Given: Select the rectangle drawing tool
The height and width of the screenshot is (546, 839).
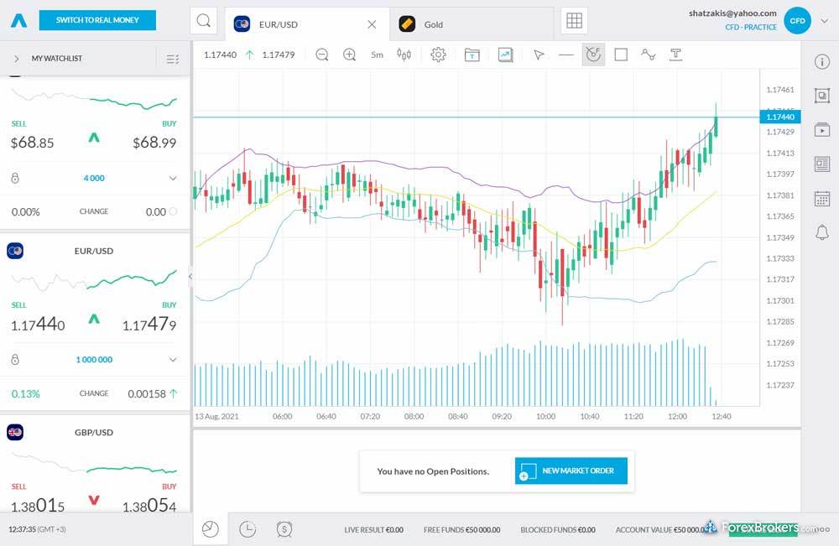Looking at the screenshot, I should [x=621, y=55].
